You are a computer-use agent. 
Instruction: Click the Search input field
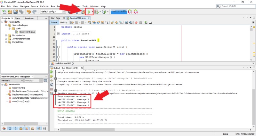point(237,6)
